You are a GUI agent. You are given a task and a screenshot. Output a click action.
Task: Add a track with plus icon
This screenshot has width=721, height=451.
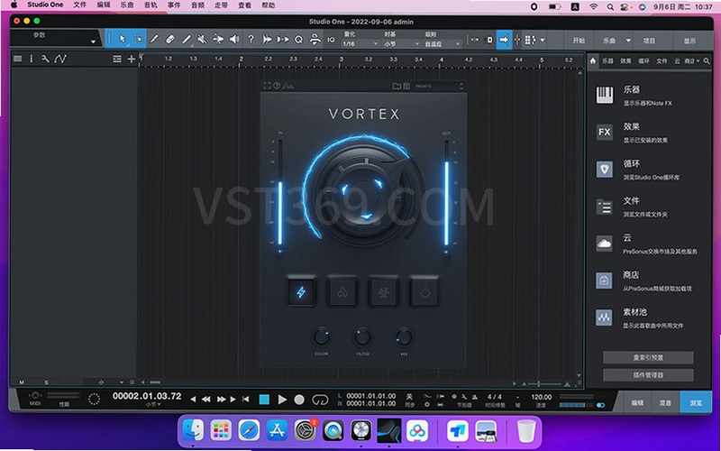(x=132, y=59)
